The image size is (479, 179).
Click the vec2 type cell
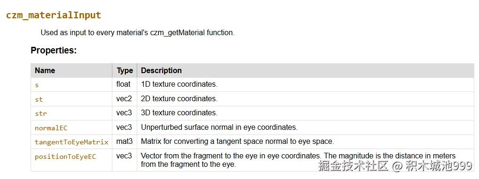point(124,98)
